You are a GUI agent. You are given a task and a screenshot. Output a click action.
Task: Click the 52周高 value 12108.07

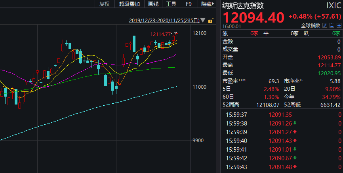(268, 105)
